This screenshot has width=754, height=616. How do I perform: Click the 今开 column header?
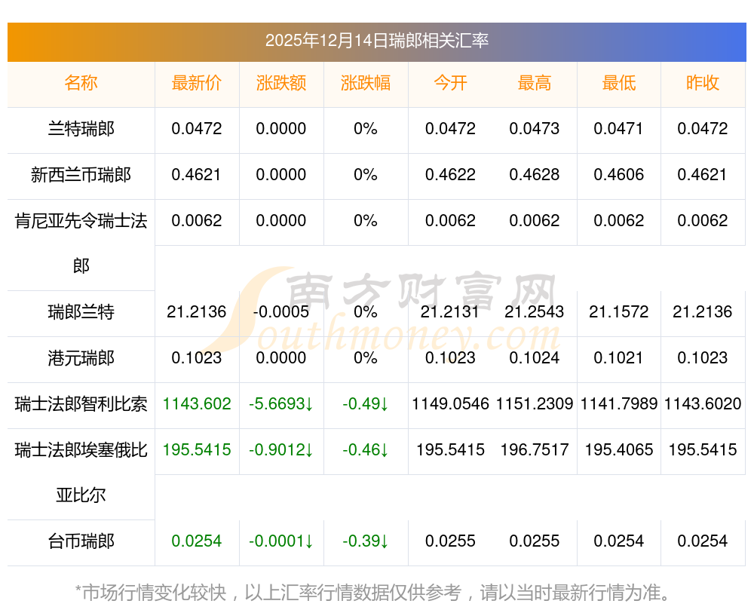click(x=450, y=84)
